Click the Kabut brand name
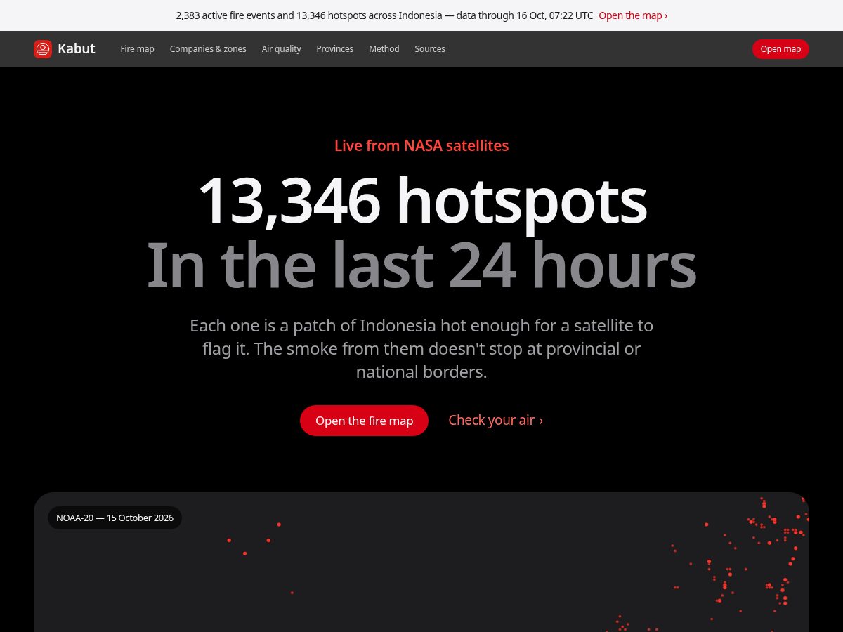The height and width of the screenshot is (632, 843). pos(76,49)
